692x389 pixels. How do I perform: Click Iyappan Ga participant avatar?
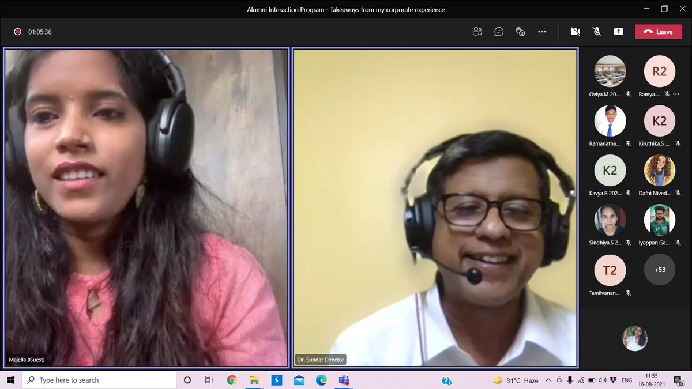tap(659, 220)
